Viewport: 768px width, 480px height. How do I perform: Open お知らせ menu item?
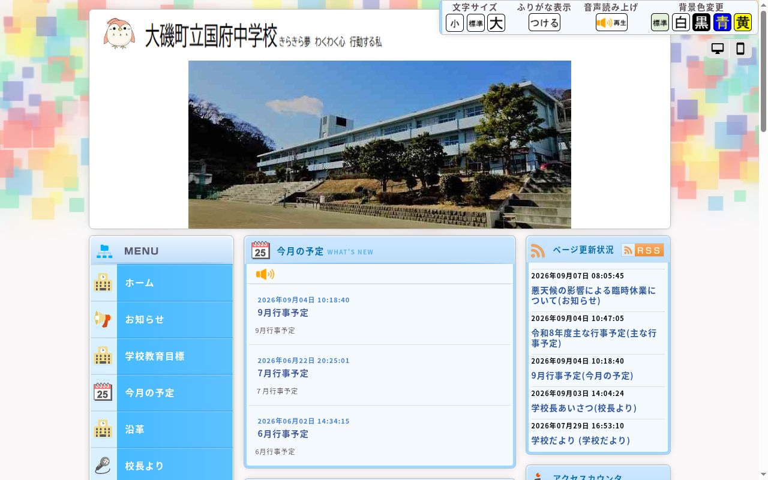161,319
